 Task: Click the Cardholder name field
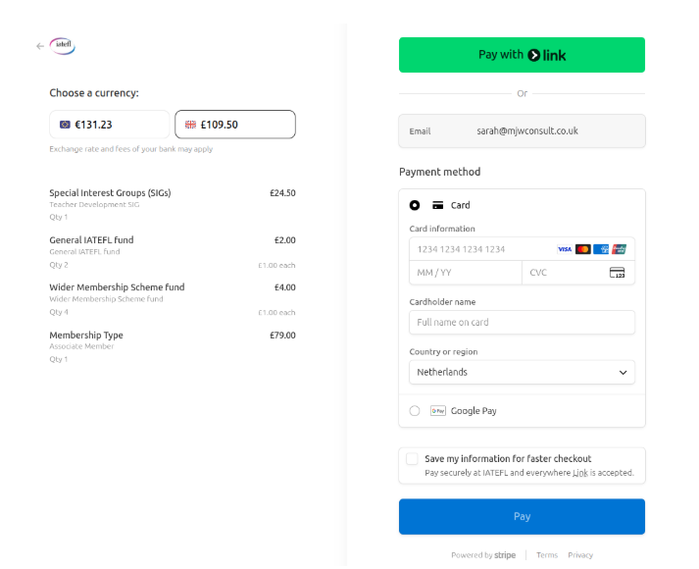(x=522, y=323)
